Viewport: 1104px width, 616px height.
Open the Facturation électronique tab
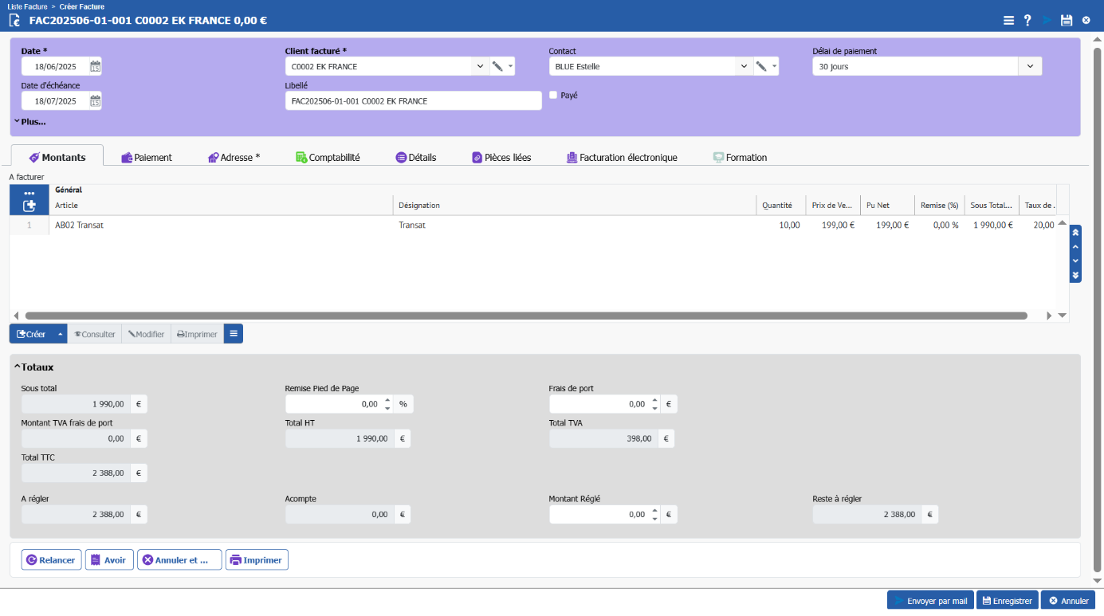[622, 158]
